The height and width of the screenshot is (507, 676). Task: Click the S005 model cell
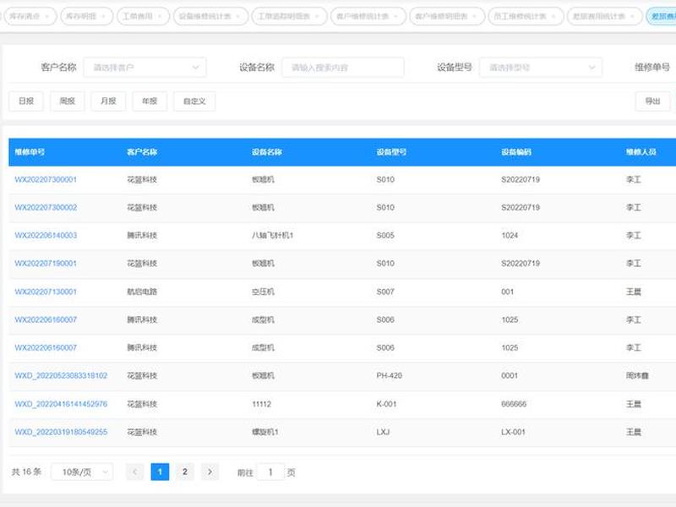[x=385, y=236]
